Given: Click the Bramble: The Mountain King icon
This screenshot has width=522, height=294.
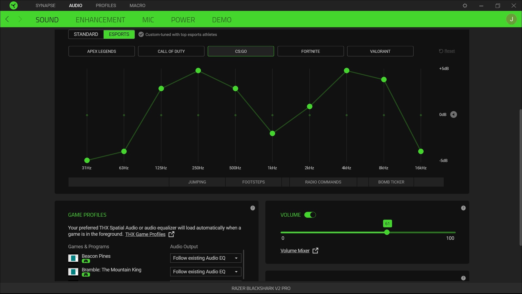Looking at the screenshot, I should point(73,271).
